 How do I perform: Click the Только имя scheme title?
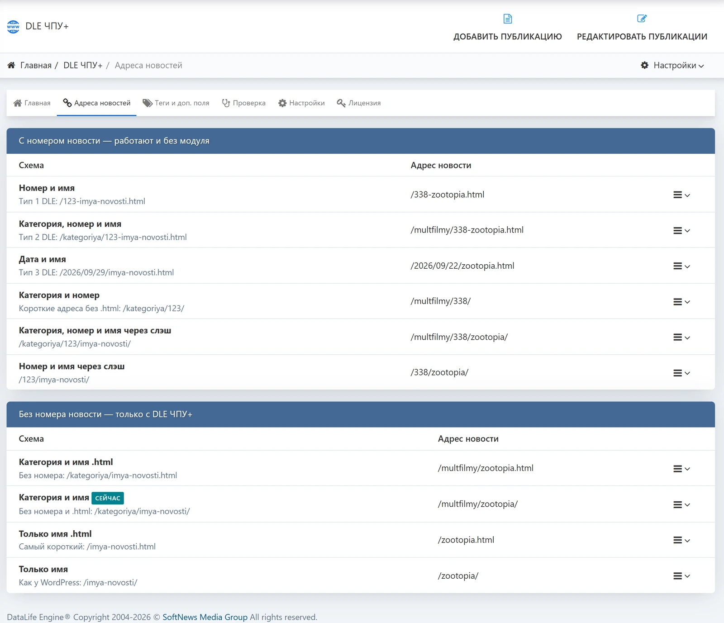click(43, 569)
